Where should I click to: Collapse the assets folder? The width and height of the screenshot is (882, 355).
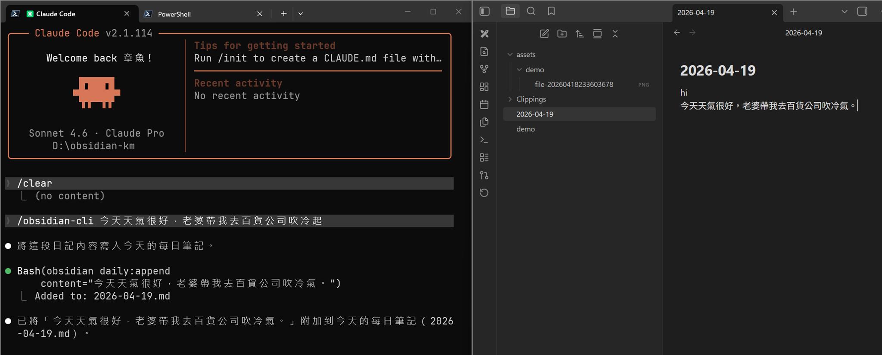(510, 55)
